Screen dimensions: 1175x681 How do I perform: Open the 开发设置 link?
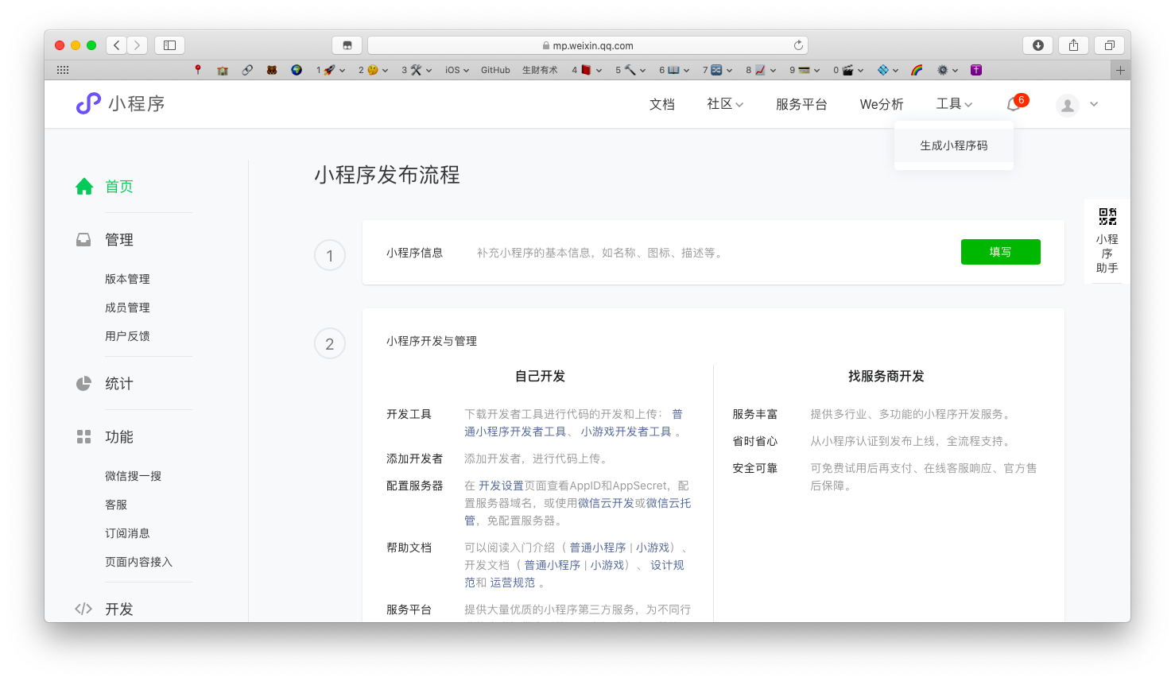pyautogui.click(x=501, y=486)
